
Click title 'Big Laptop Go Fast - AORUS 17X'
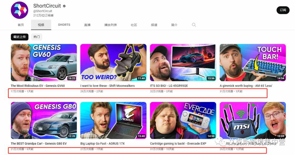click(102, 144)
